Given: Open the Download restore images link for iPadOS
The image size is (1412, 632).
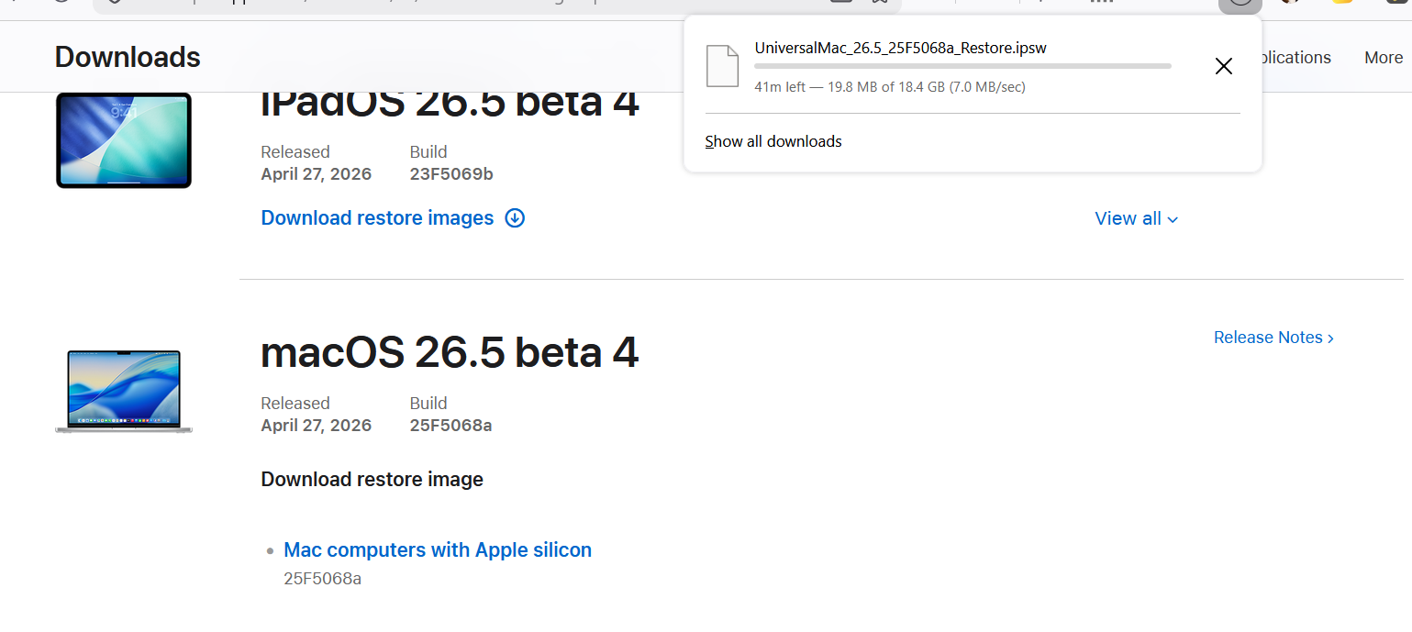Looking at the screenshot, I should click(377, 218).
